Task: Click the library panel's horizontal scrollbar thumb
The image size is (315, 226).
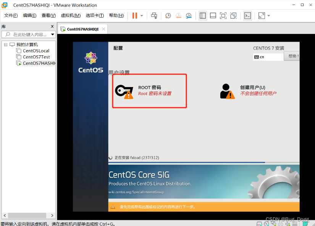Action: (x=27, y=215)
